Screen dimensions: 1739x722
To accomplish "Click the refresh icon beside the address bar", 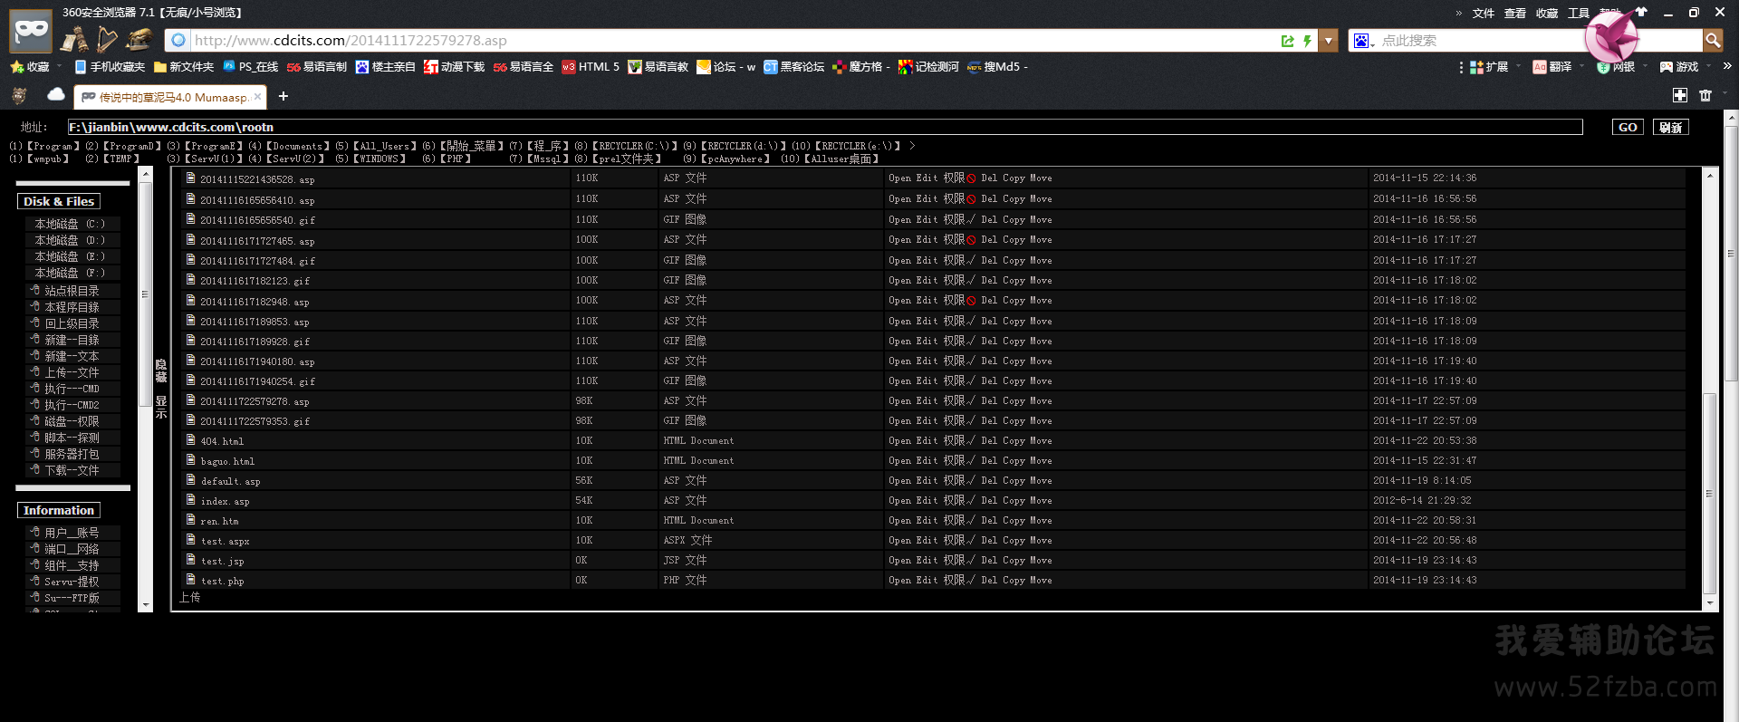I will (x=139, y=39).
